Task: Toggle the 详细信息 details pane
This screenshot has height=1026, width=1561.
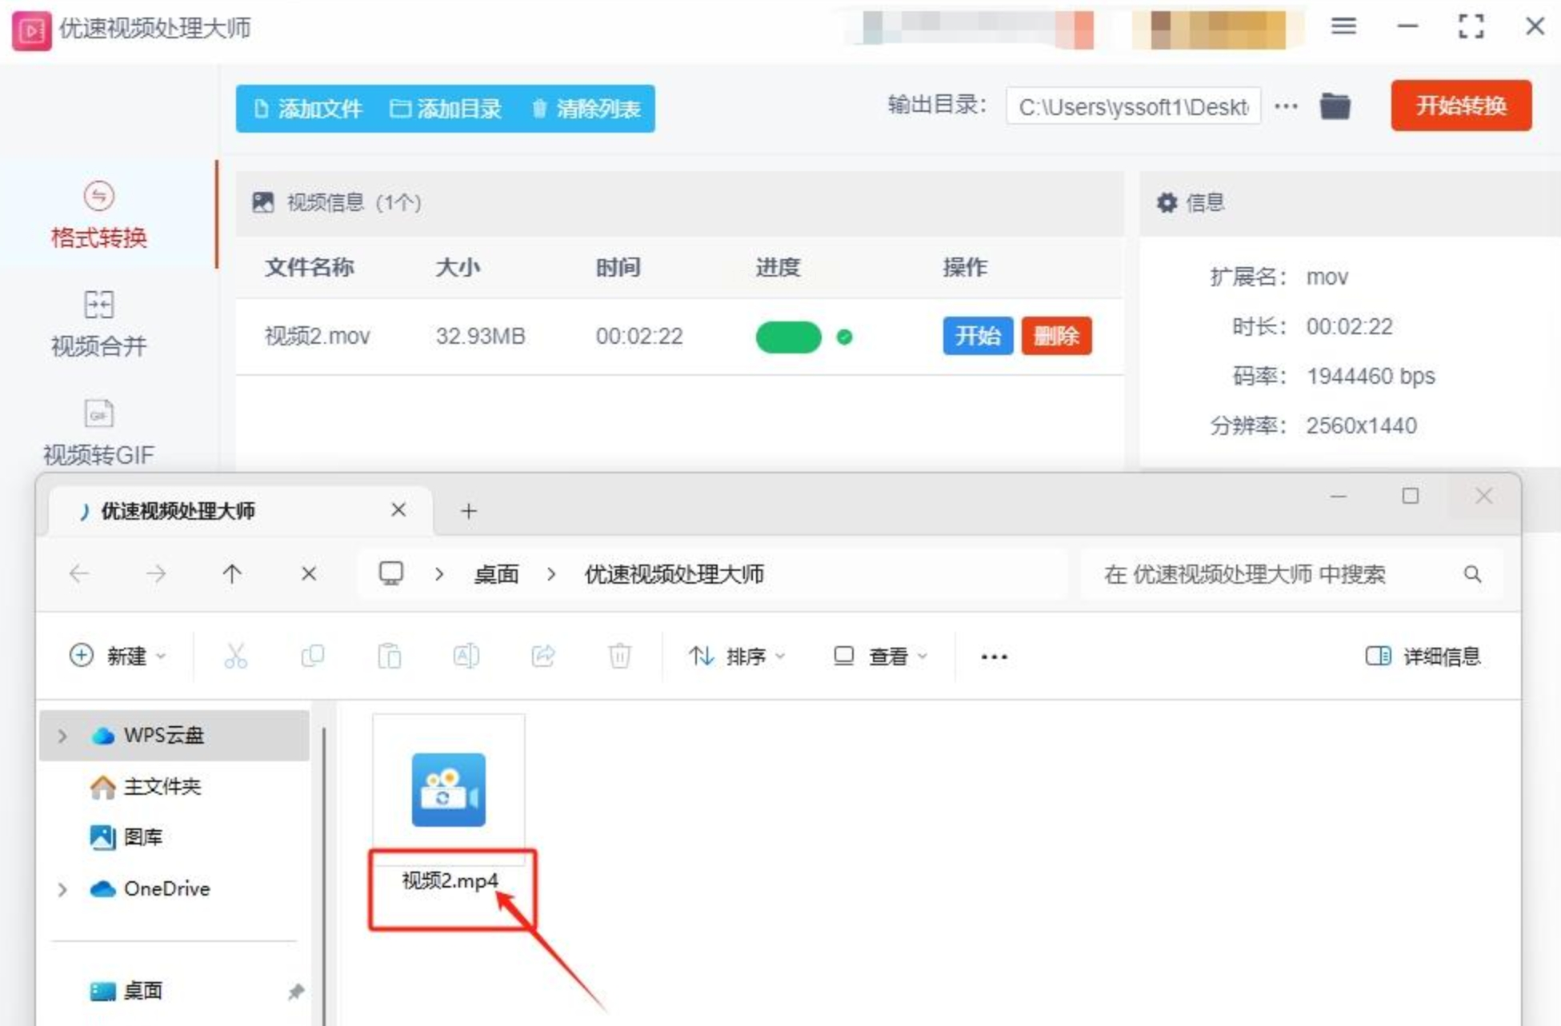Action: 1423,656
